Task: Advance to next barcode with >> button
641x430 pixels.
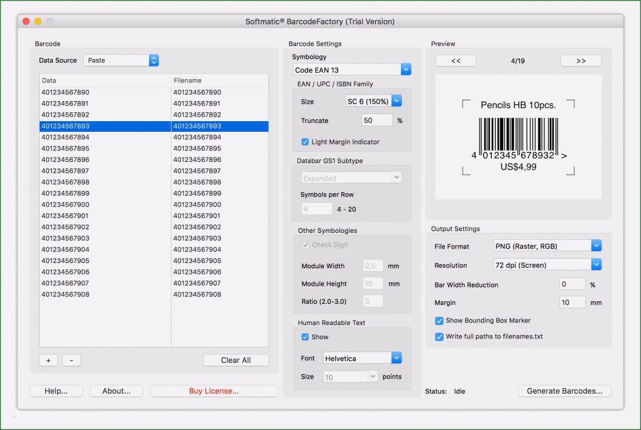Action: pos(581,60)
